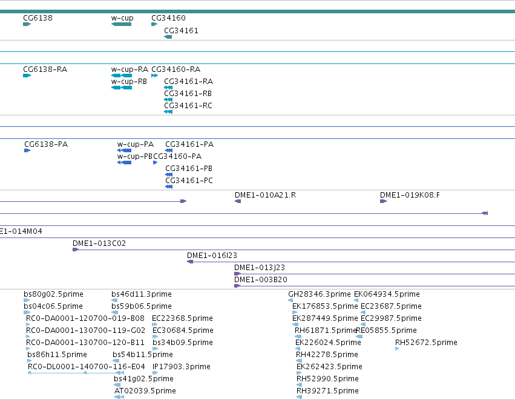The image size is (515, 400).
Task: Open EST label bs54b11.5prime
Action: coord(143,355)
